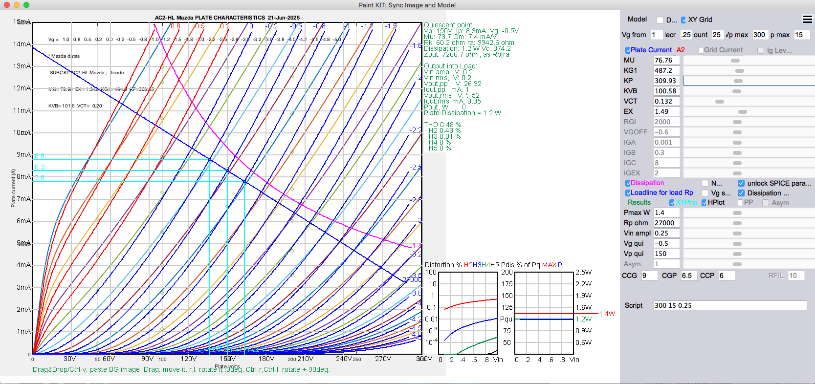The height and width of the screenshot is (384, 815).
Task: Focus the KP value field
Action: click(x=666, y=81)
